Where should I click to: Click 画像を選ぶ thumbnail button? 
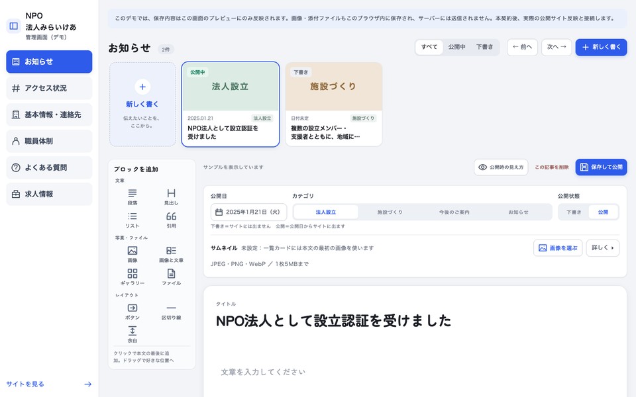pyautogui.click(x=558, y=248)
